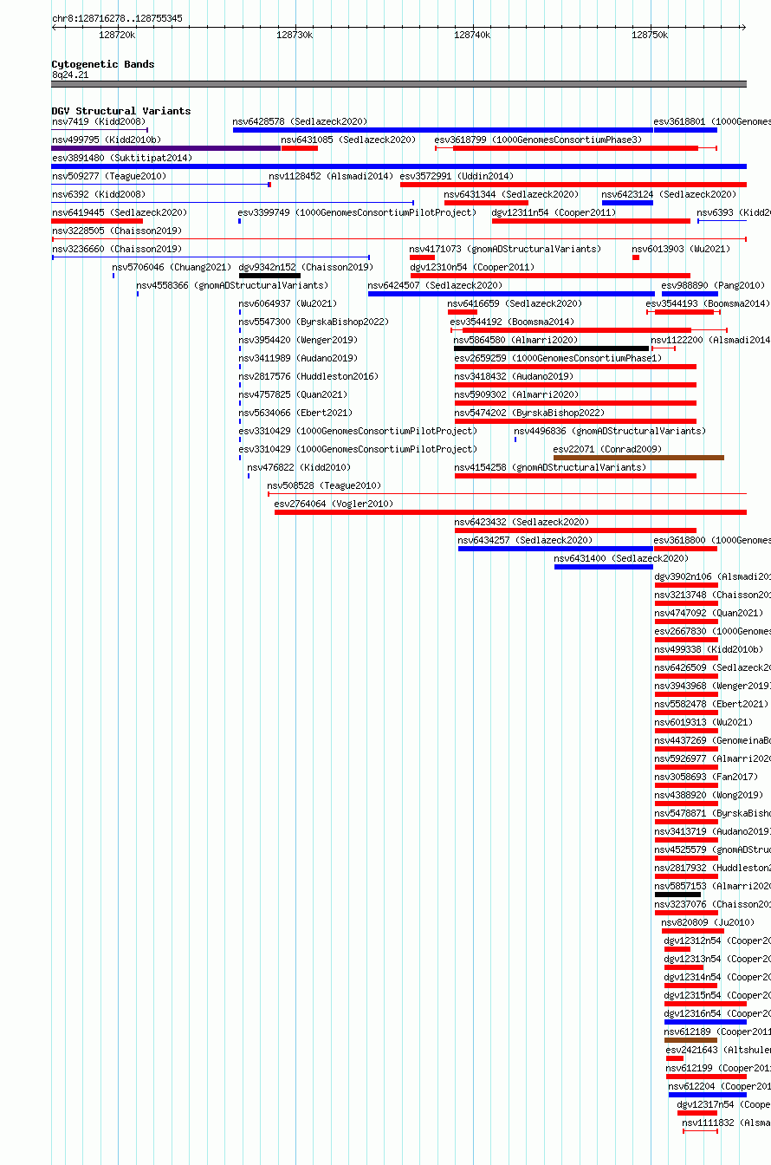
Task: Click the nsv4154258 gnomADStructuralVariants label
Action: click(551, 467)
